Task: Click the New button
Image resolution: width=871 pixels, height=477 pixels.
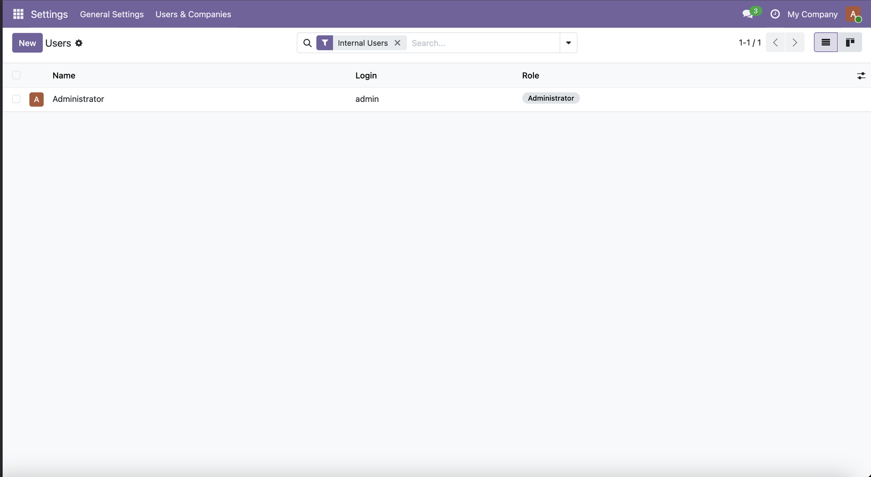Action: click(x=27, y=43)
